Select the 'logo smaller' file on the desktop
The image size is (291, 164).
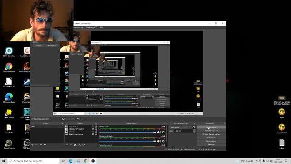282,129
